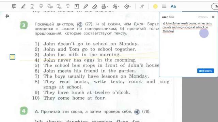
Task: Open the stamp tool dropdown
Action: click(105, 6)
